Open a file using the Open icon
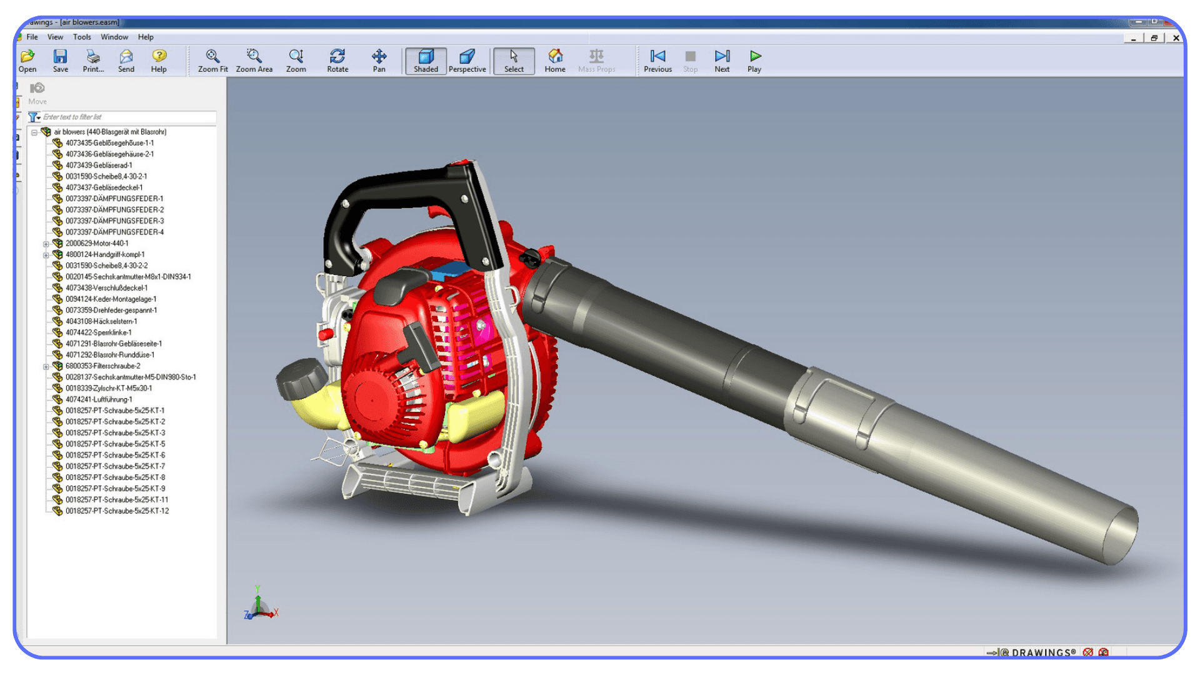Viewport: 1200px width, 675px height. click(27, 60)
